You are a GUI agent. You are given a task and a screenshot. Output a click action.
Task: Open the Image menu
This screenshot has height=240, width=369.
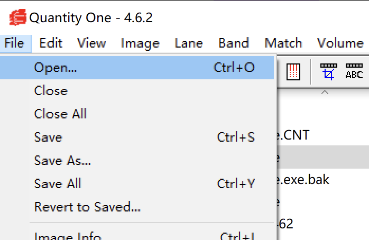pyautogui.click(x=140, y=44)
